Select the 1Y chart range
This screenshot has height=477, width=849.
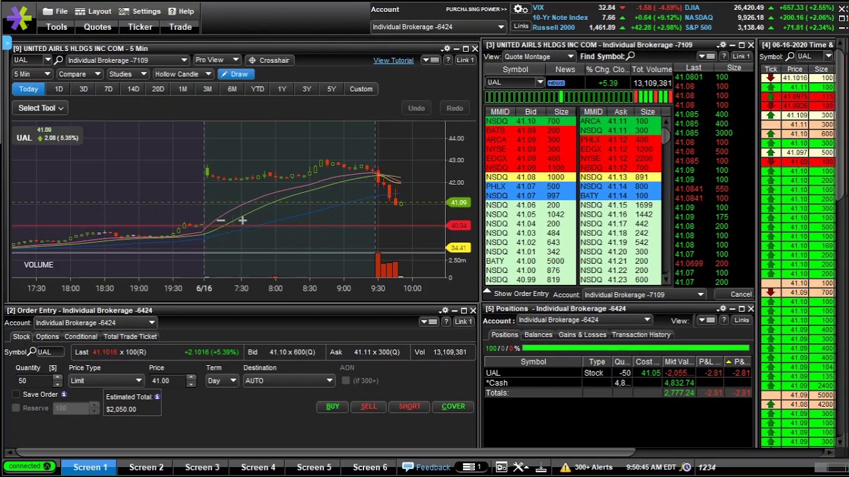(x=282, y=89)
